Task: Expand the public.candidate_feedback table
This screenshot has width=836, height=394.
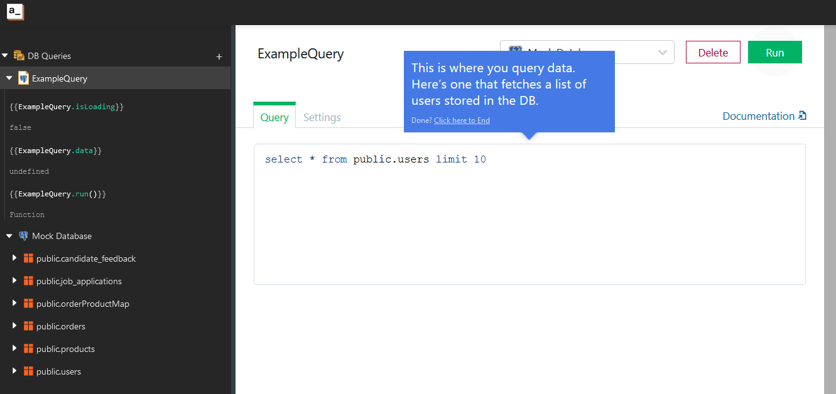Action: click(14, 258)
